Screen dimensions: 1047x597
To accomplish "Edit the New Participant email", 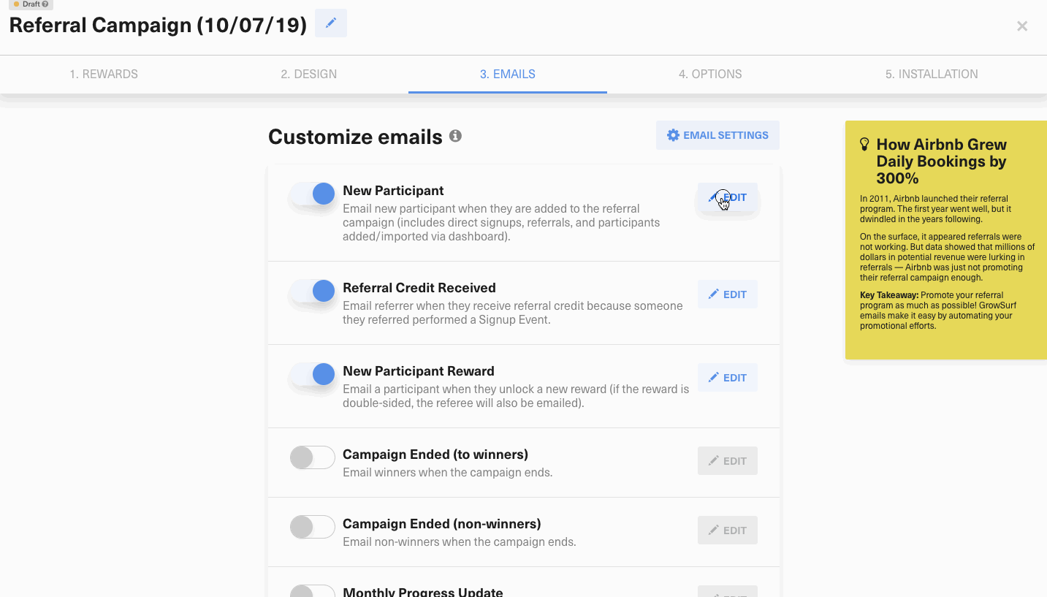I will pyautogui.click(x=728, y=197).
